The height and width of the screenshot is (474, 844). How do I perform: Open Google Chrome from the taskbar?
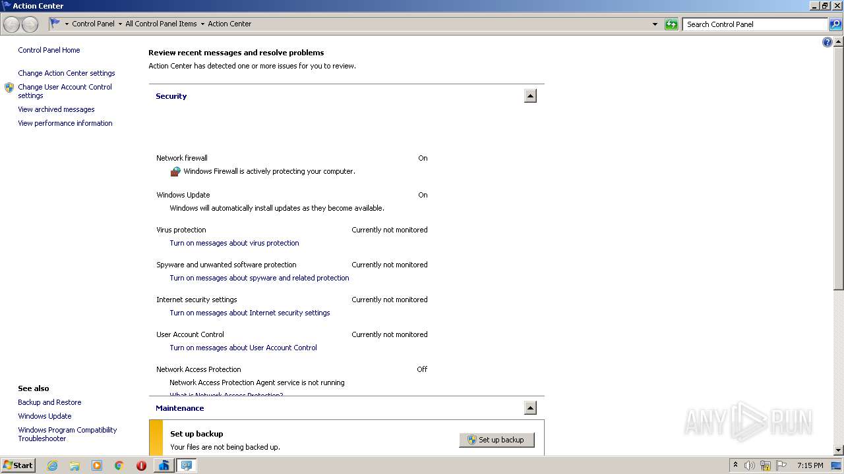click(119, 465)
